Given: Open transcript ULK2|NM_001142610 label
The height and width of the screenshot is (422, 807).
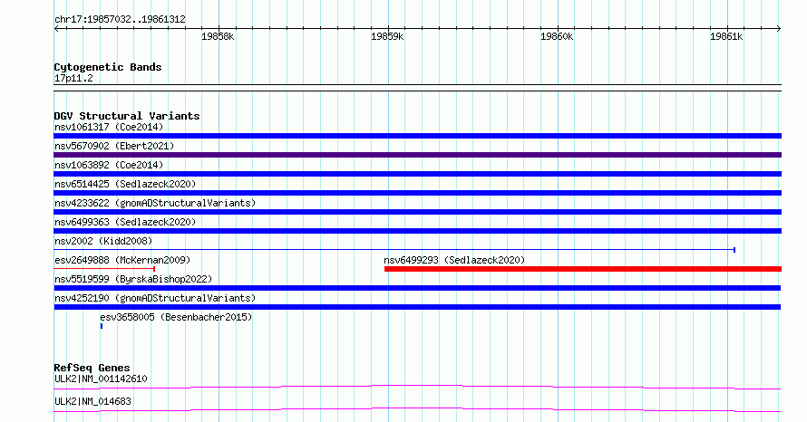Looking at the screenshot, I should coord(101,379).
